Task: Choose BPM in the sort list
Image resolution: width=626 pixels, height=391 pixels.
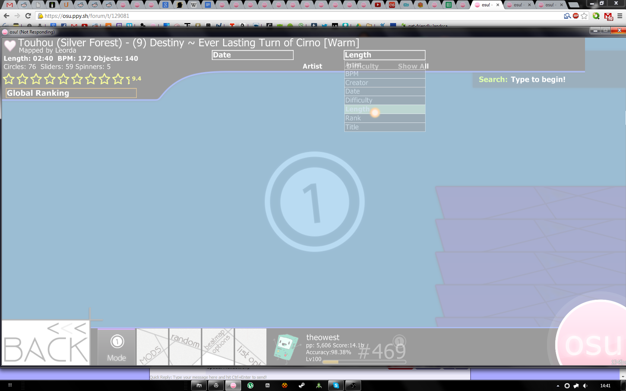Action: pos(385,74)
